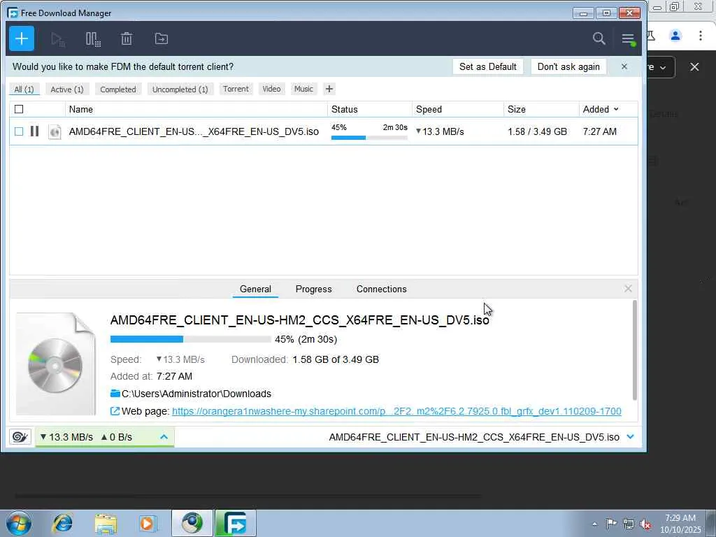Launch Internet Explorer from taskbar
The height and width of the screenshot is (537, 716).
(62, 523)
